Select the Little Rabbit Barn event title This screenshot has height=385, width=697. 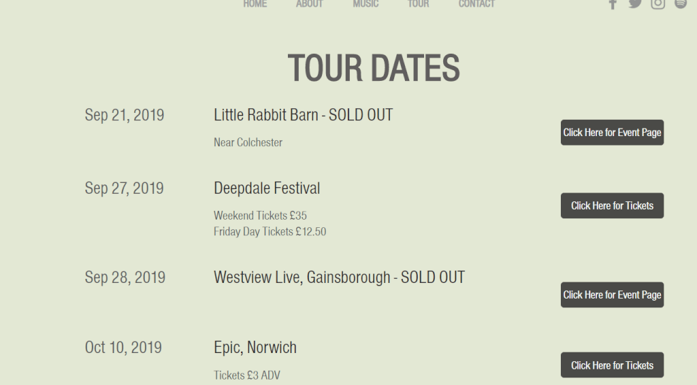click(303, 115)
